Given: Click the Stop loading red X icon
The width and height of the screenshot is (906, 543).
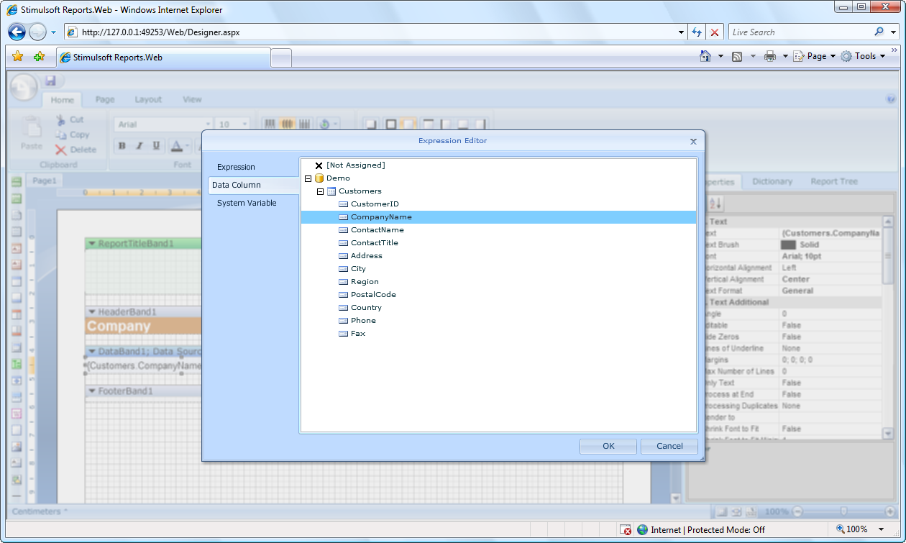Looking at the screenshot, I should click(x=714, y=32).
